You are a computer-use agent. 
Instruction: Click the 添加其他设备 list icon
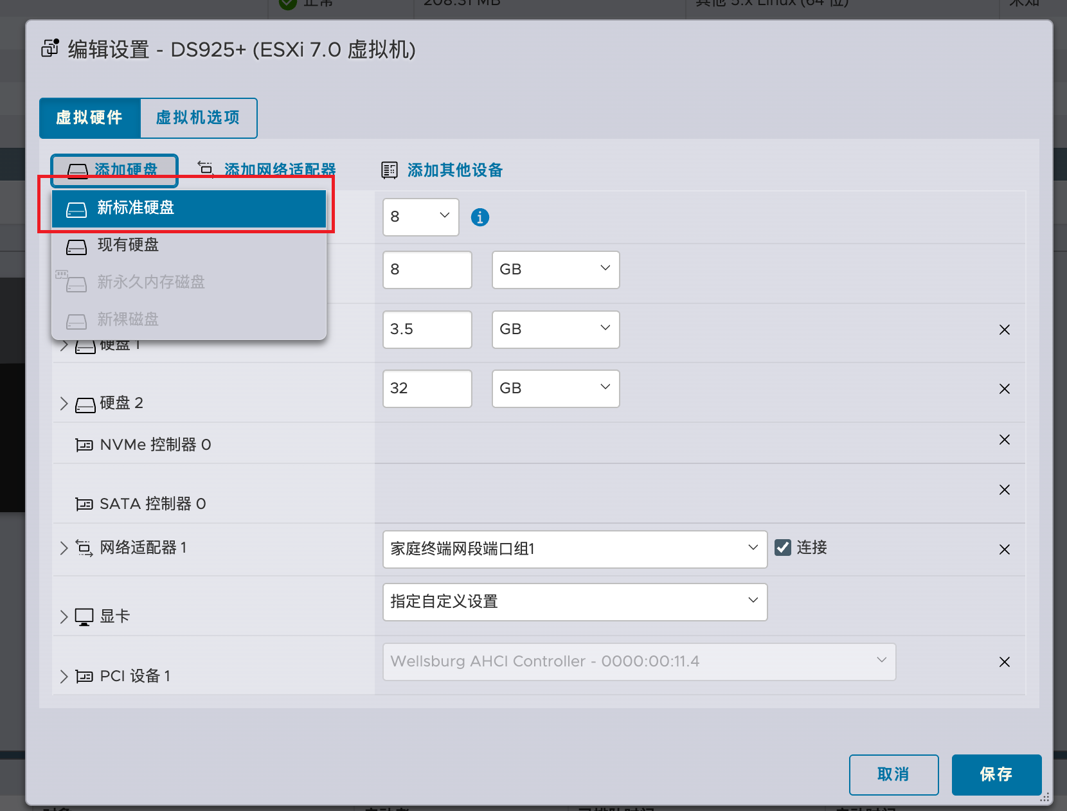click(390, 170)
